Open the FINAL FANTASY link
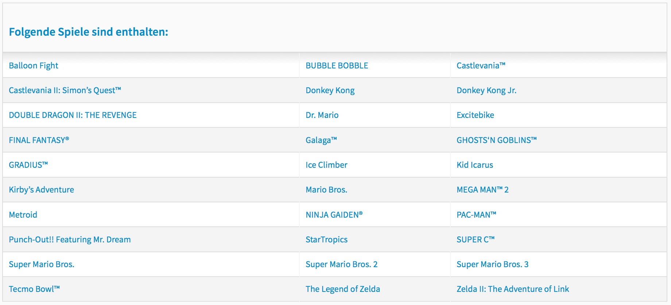This screenshot has width=671, height=305. click(x=39, y=140)
